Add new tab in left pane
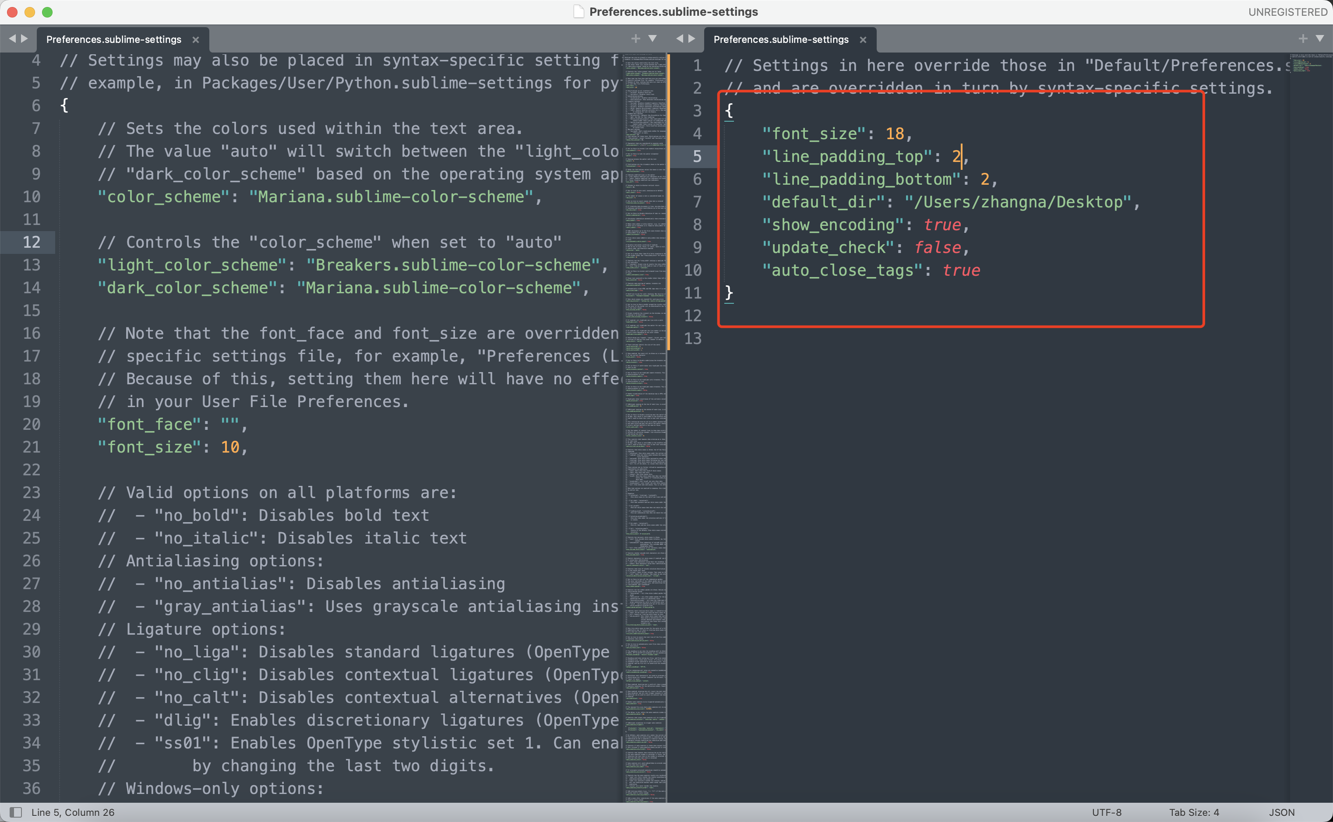The height and width of the screenshot is (822, 1333). (635, 39)
